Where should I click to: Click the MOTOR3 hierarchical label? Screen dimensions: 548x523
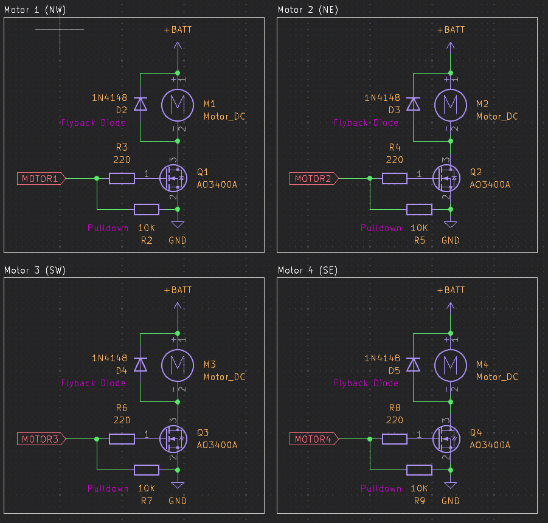(39, 438)
